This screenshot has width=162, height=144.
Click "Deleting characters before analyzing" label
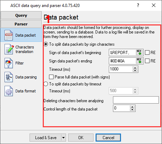click(73, 101)
